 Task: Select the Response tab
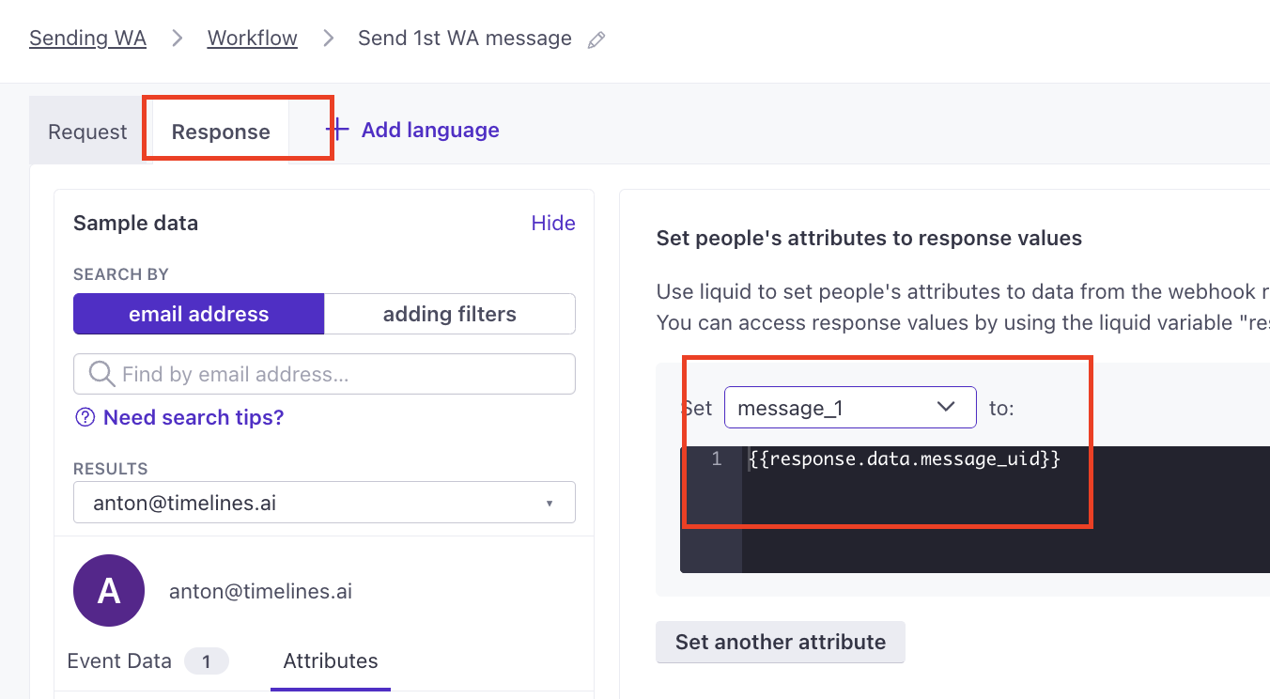(221, 132)
